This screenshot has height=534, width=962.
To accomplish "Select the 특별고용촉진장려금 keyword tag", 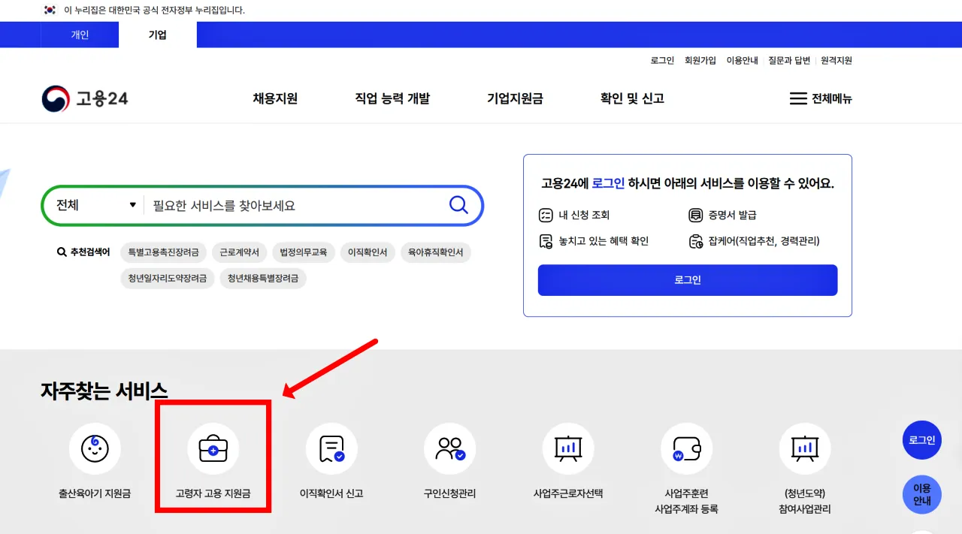I will pyautogui.click(x=163, y=252).
